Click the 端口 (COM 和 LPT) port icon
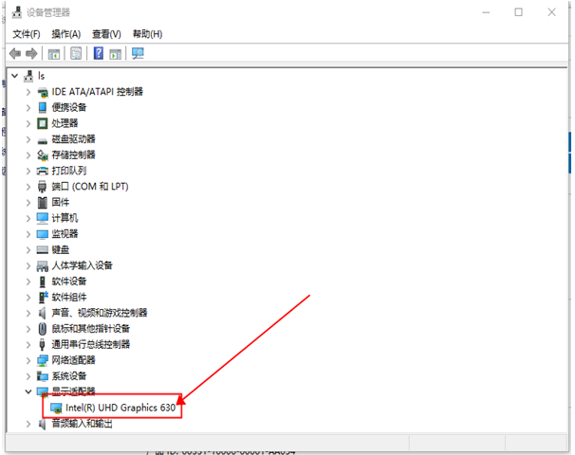Image resolution: width=575 pixels, height=455 pixels. (x=43, y=187)
